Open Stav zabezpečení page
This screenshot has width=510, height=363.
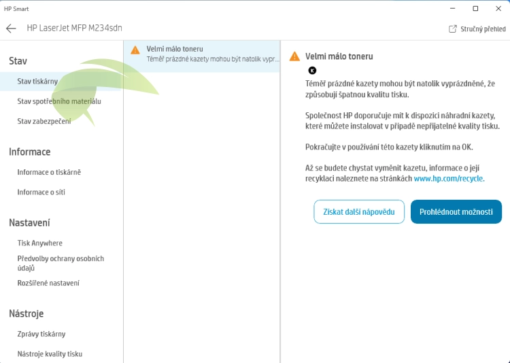[44, 121]
